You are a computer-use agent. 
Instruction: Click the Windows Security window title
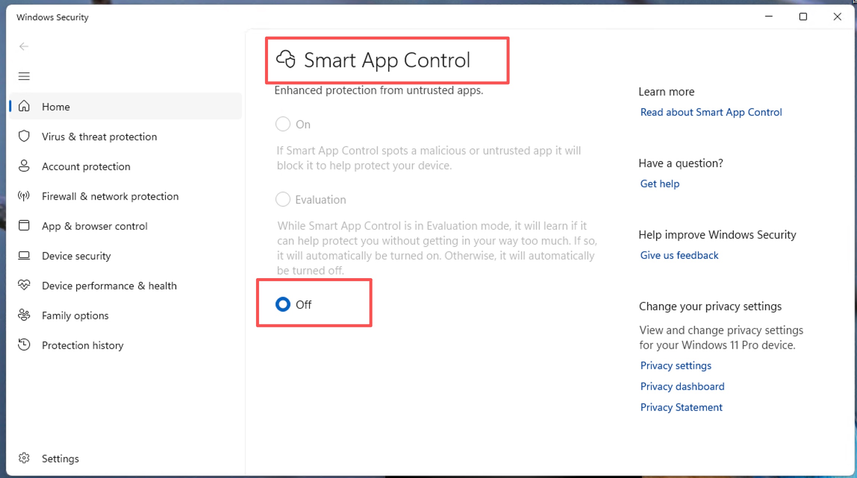click(x=52, y=18)
